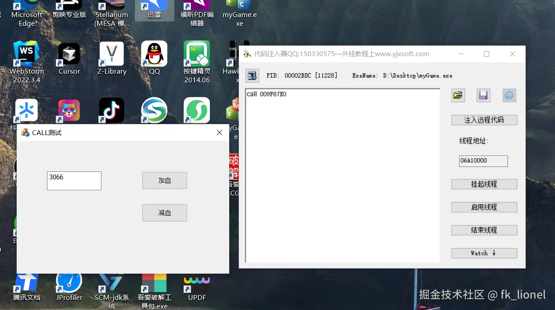Click 加血 button in CALL测试 window
Image resolution: width=555 pixels, height=310 pixels.
[x=165, y=181]
